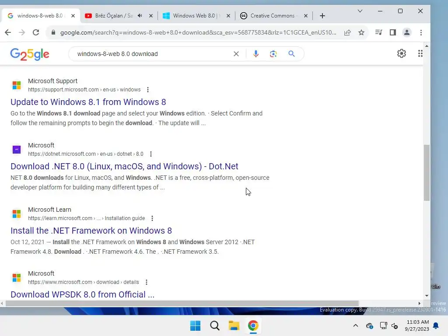Click the support.microsoft.com URL breadcrumb
The image size is (448, 336).
pos(84,90)
